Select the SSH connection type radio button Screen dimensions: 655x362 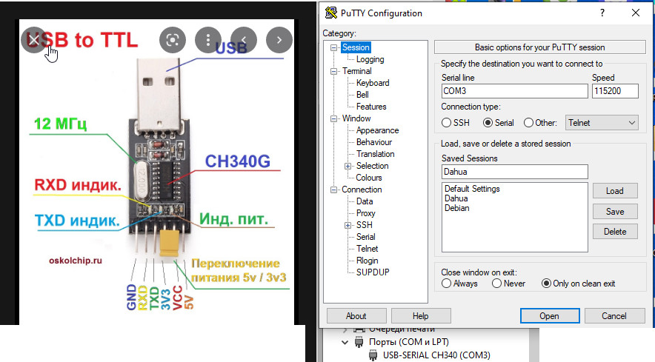(446, 123)
